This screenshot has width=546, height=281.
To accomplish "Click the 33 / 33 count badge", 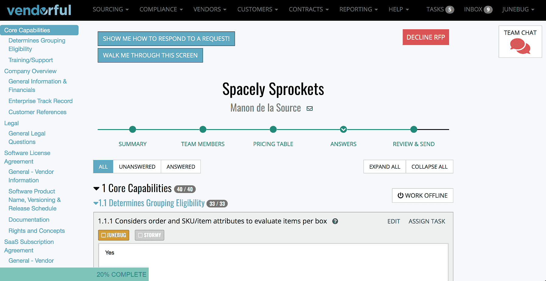I will 217,204.
